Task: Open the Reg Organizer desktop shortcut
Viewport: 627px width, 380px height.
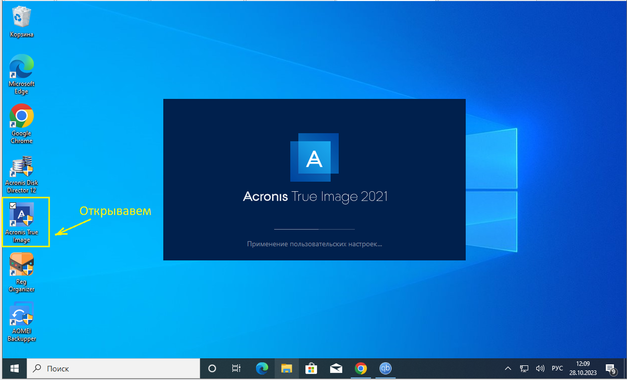Action: pos(21,272)
